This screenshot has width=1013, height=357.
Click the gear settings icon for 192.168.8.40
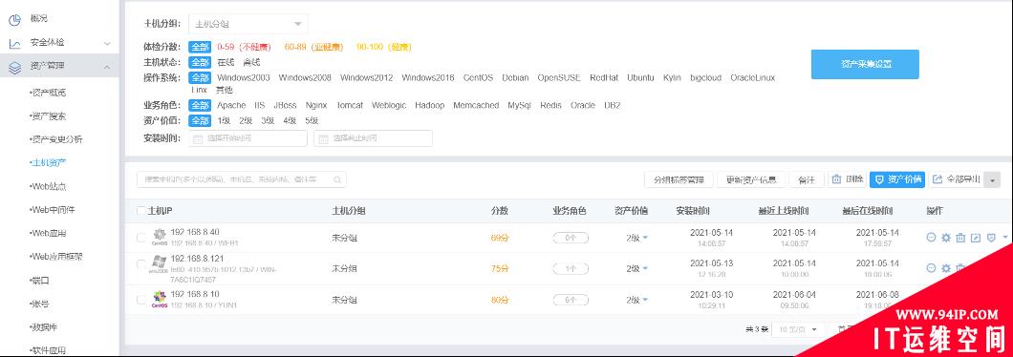coord(946,238)
